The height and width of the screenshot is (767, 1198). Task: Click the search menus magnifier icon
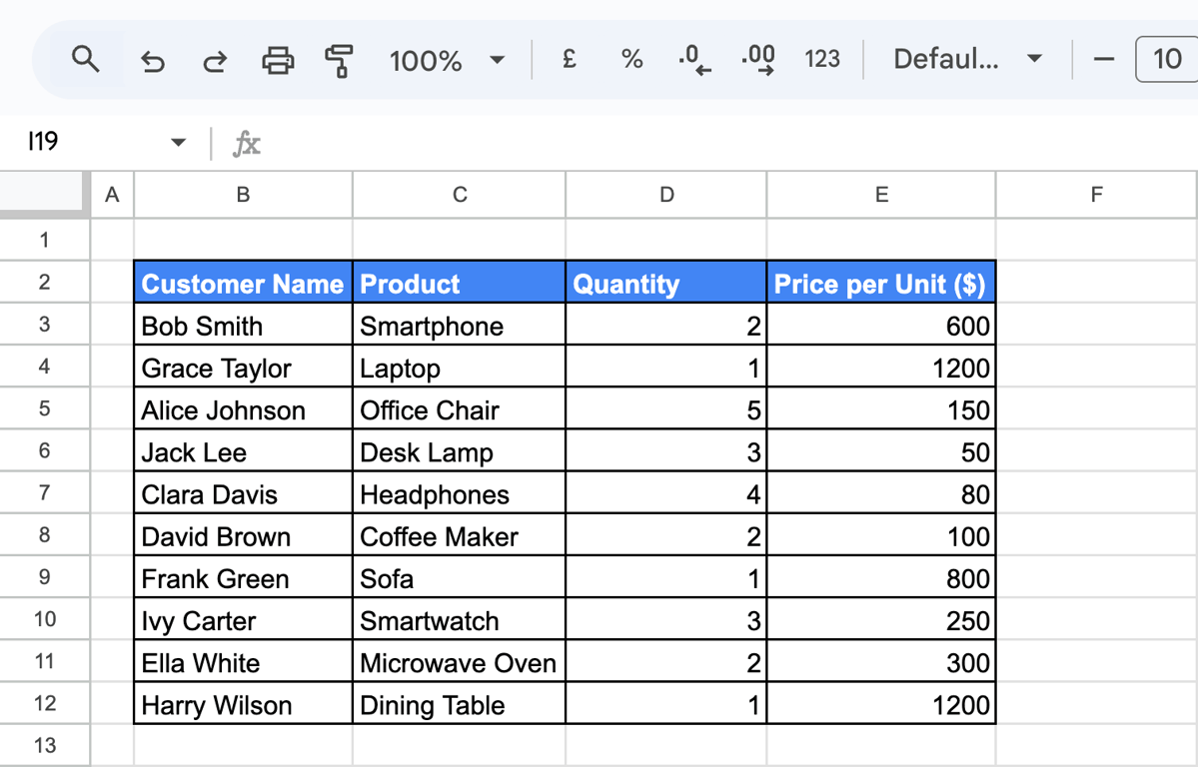click(86, 59)
